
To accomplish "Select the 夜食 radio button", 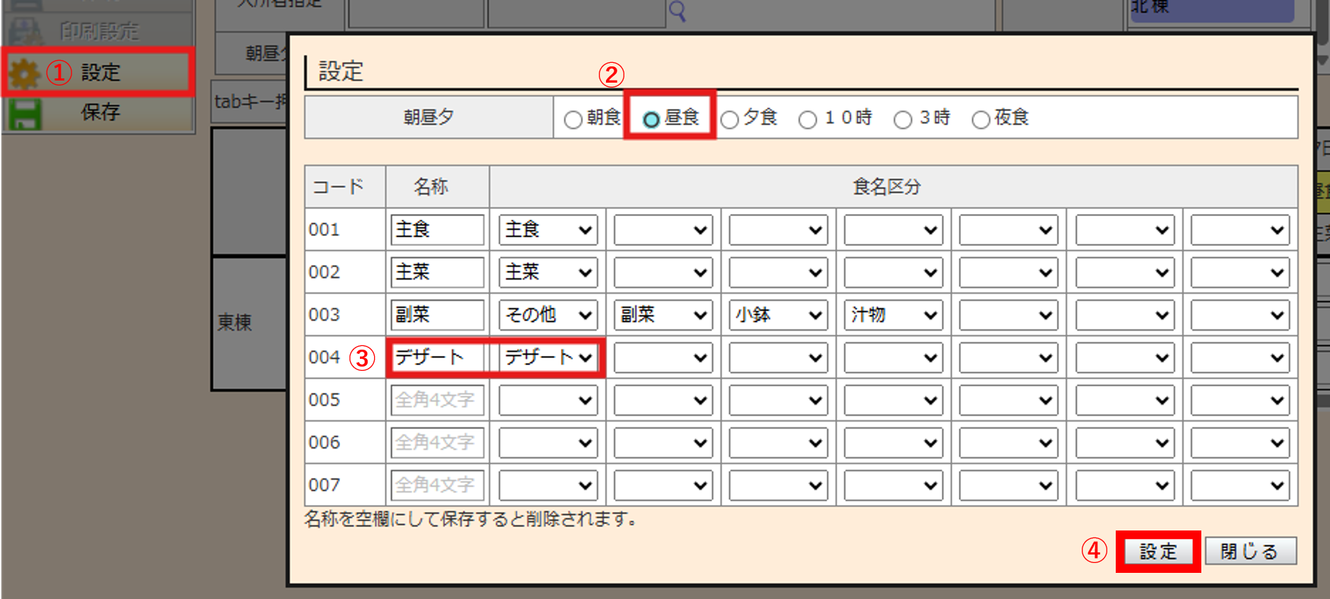I will pos(981,119).
